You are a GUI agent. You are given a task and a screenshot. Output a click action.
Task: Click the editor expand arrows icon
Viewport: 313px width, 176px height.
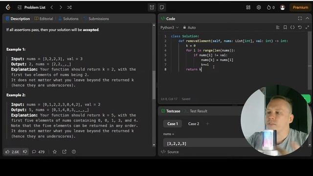[307, 27]
